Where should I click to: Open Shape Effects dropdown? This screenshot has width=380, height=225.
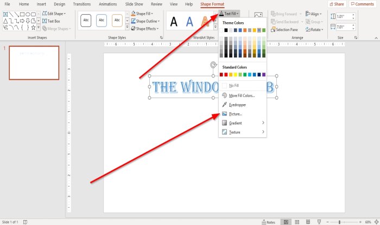point(145,29)
